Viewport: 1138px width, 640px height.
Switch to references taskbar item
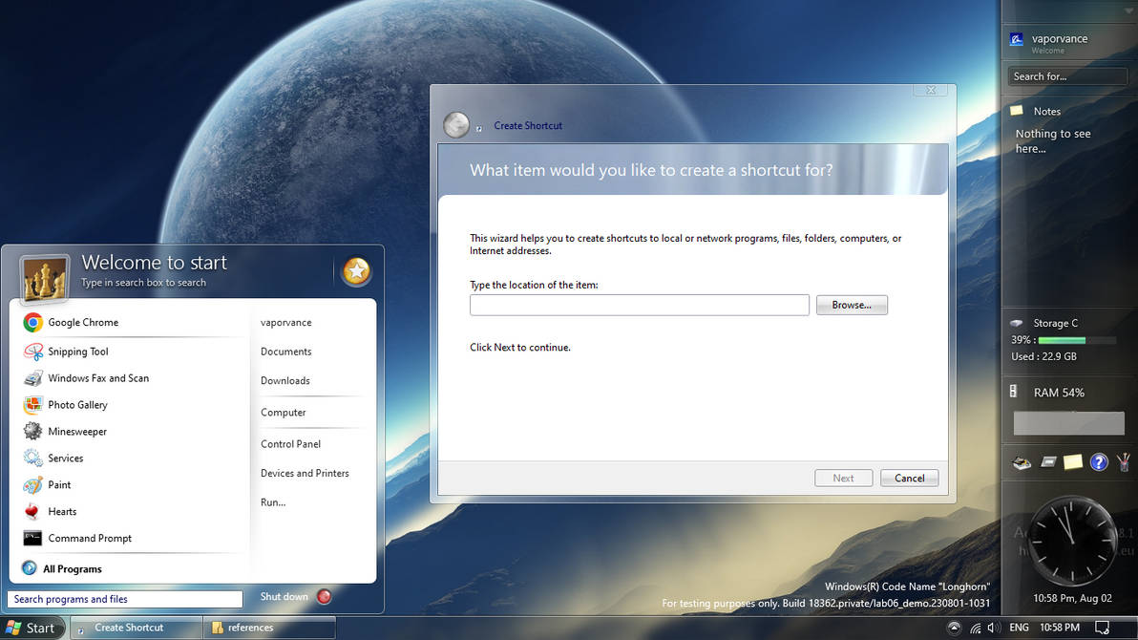pyautogui.click(x=269, y=628)
